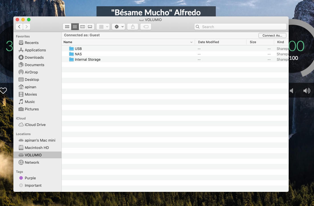Sort by the Kind column
This screenshot has height=206, width=314.
click(x=281, y=42)
